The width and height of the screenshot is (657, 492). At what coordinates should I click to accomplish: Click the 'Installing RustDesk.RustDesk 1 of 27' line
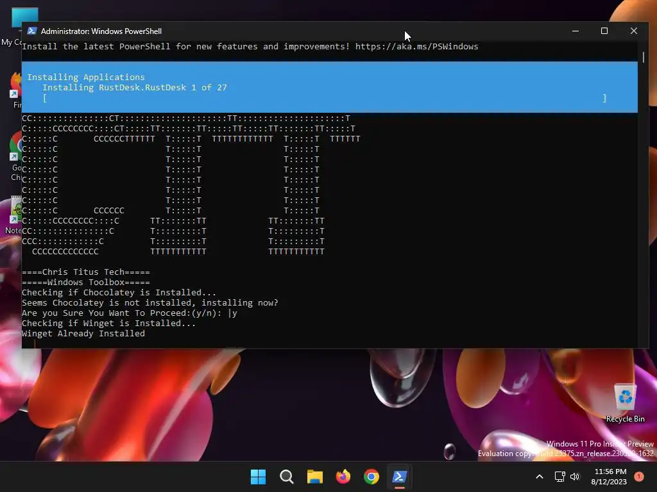pyautogui.click(x=135, y=87)
